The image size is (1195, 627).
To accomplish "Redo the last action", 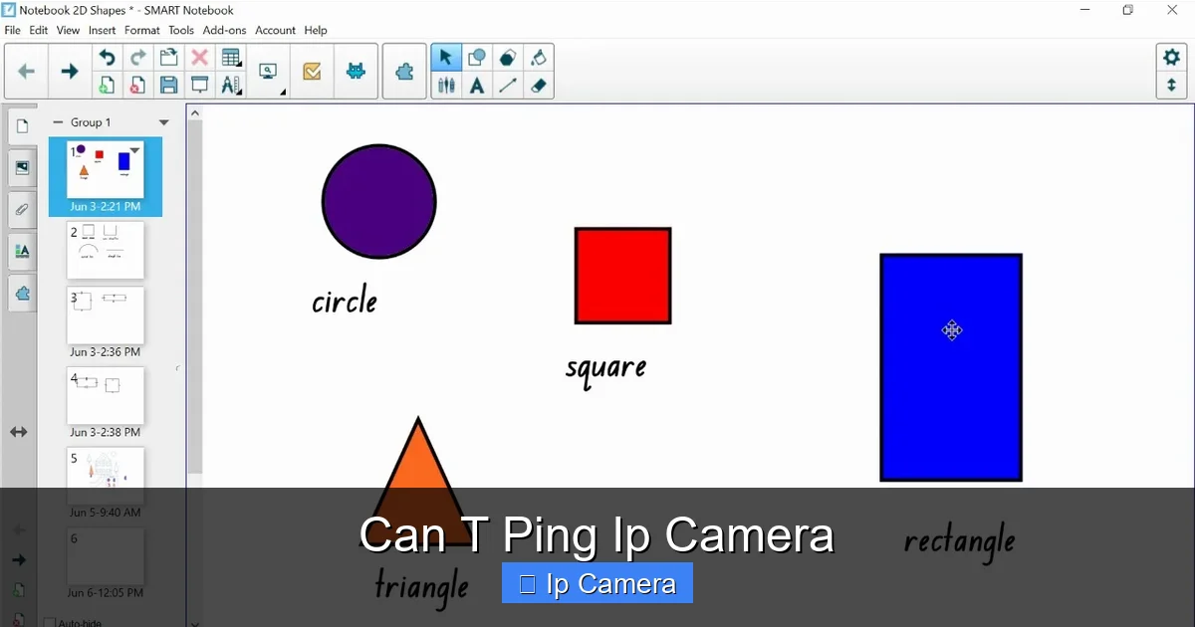I will click(x=137, y=58).
